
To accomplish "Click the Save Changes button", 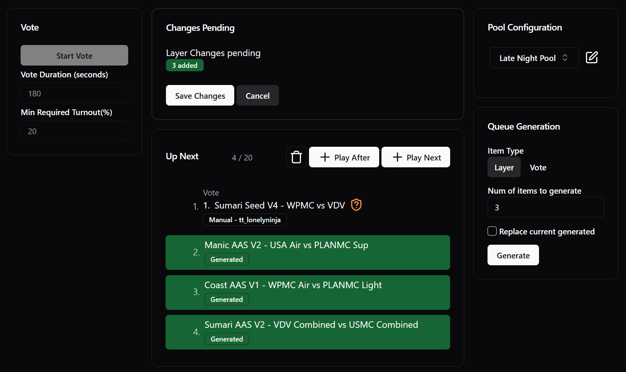I will [200, 95].
